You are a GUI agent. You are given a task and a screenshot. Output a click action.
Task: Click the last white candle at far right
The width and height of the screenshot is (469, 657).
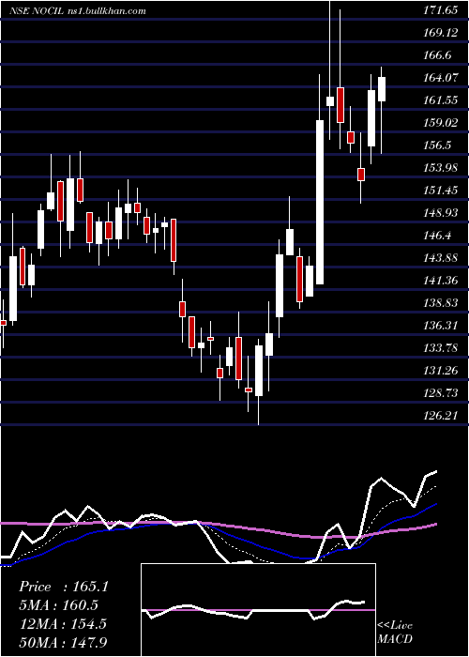[382, 89]
